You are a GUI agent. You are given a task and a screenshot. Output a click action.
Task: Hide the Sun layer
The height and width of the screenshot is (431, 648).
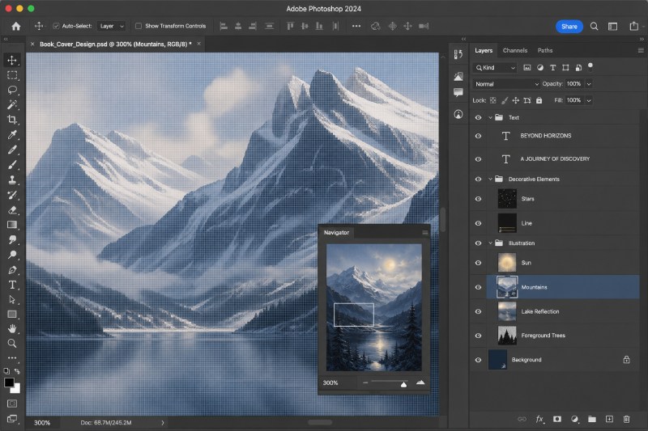(478, 263)
